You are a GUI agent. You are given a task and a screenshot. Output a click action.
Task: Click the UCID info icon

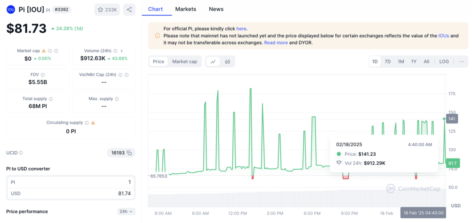click(x=21, y=153)
